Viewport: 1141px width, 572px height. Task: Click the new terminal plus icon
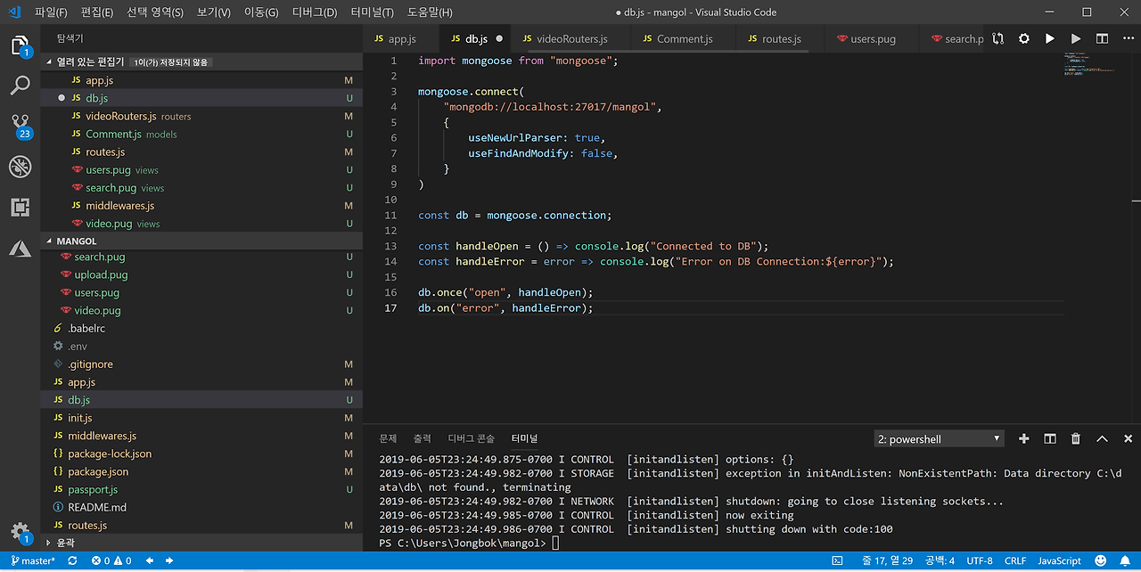point(1024,438)
